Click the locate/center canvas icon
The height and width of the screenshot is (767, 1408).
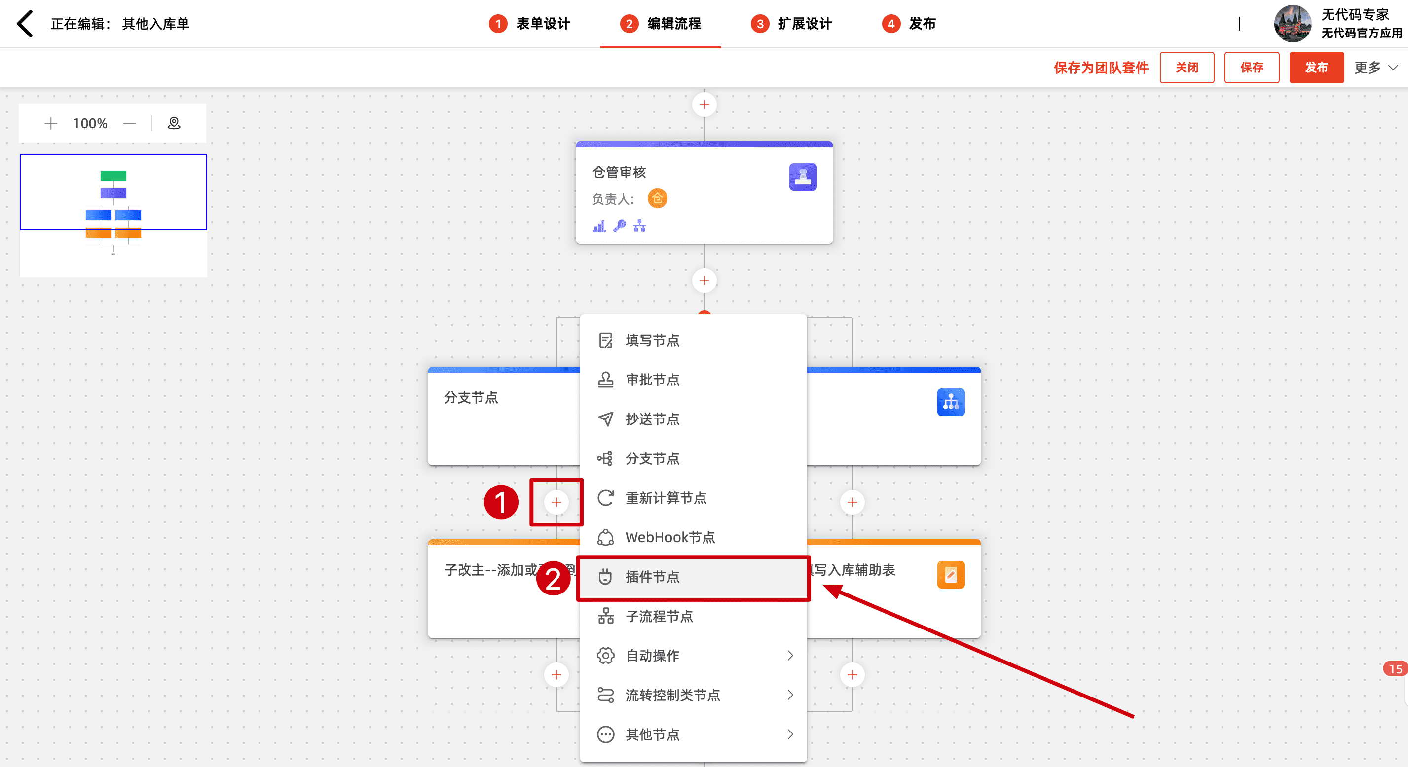174,123
